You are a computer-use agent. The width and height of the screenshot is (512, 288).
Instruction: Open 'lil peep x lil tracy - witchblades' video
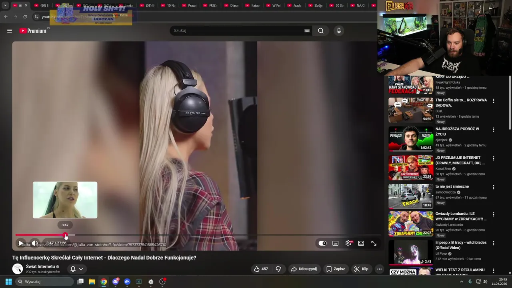click(x=461, y=245)
